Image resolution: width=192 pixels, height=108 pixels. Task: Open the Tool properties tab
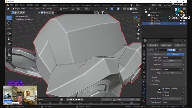144,46
